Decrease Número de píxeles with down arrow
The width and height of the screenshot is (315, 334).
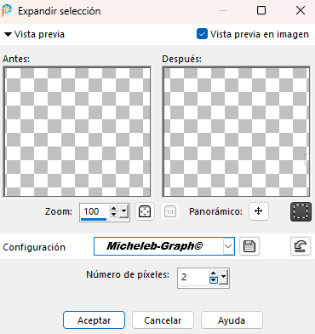[214, 280]
